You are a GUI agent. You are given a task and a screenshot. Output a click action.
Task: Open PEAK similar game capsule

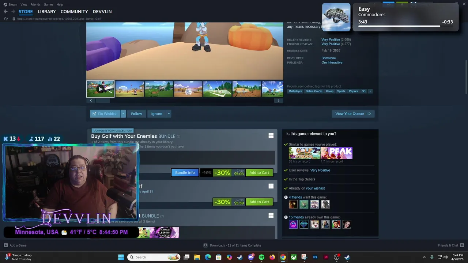click(337, 153)
